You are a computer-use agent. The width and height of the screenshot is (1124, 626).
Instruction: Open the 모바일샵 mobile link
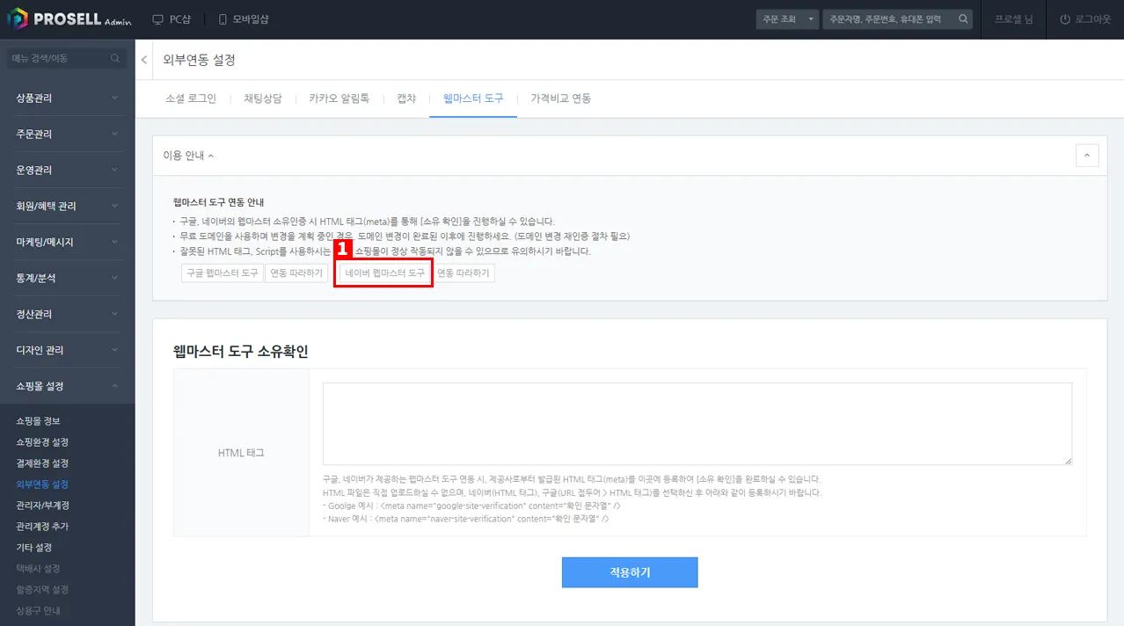coord(244,19)
